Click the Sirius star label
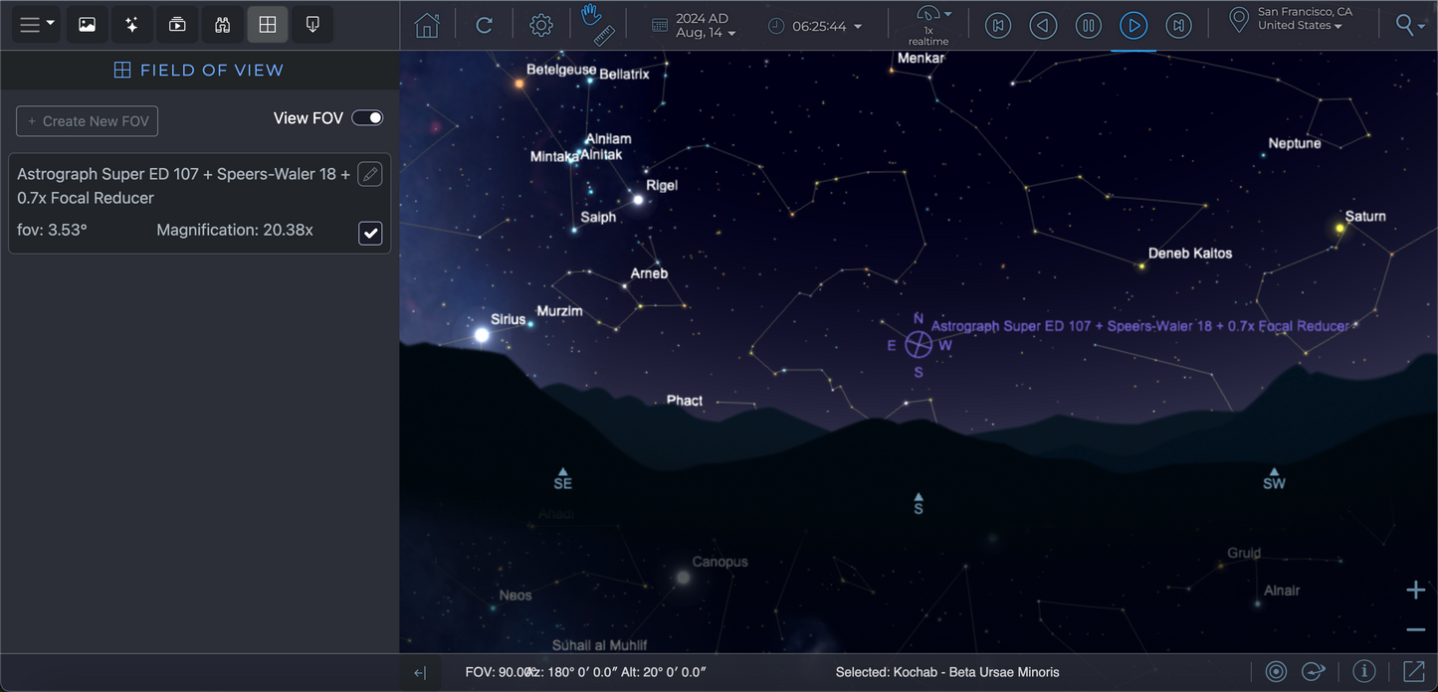Screen dimensions: 1438x692 (508, 319)
